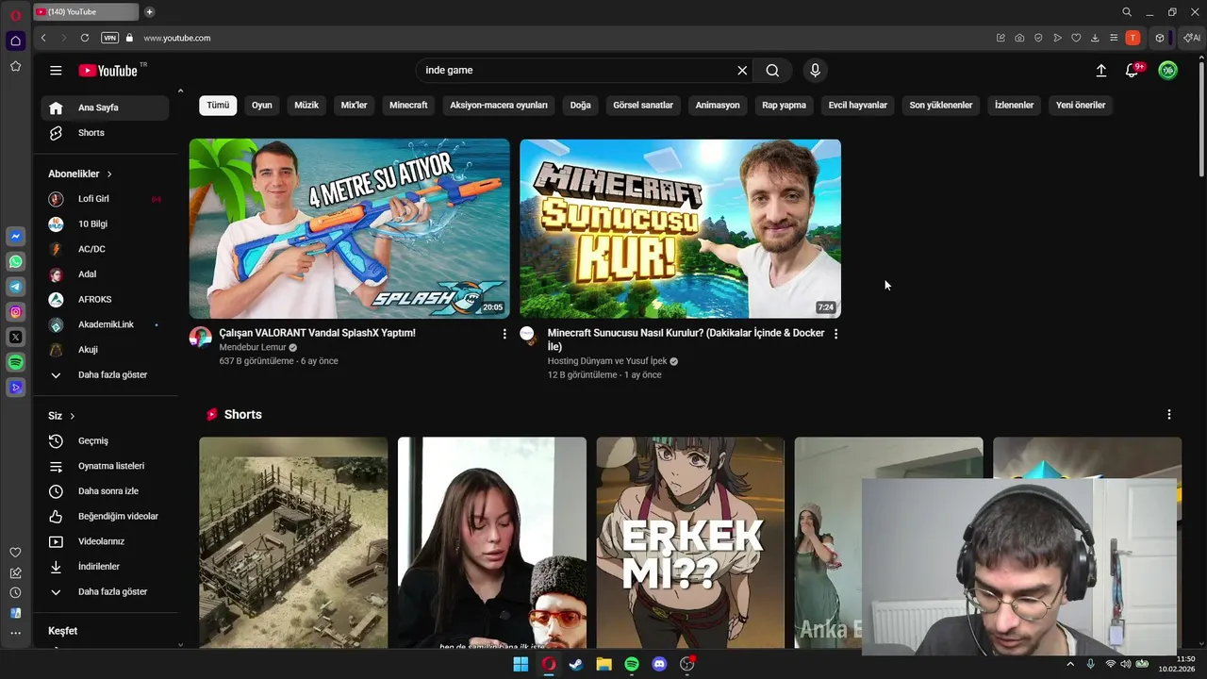The height and width of the screenshot is (679, 1207).
Task: Add page to bookmarks heart icon
Action: pos(1076,38)
